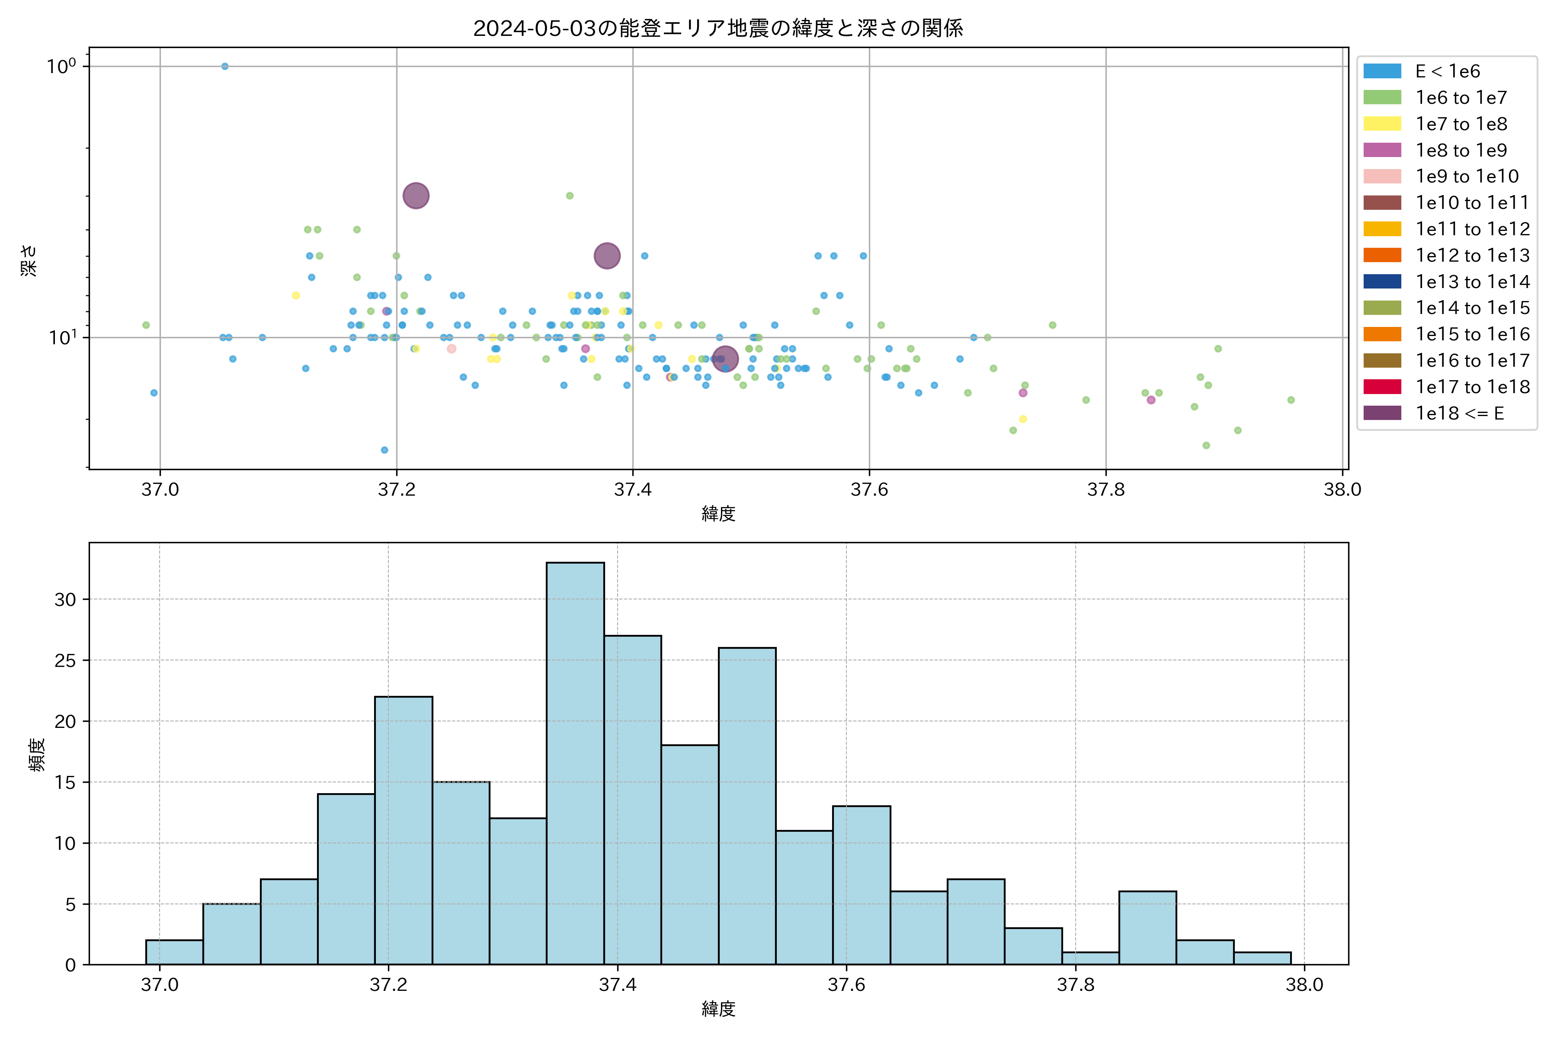Click the large purple marker near latitude 37.38

[607, 256]
